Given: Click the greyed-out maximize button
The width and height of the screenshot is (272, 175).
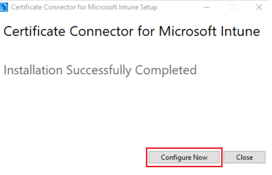Looking at the screenshot, I should click(x=233, y=7).
